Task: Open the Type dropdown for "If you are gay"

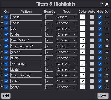Action: 67,75
